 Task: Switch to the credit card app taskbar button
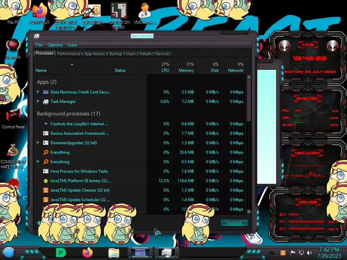tap(140, 253)
